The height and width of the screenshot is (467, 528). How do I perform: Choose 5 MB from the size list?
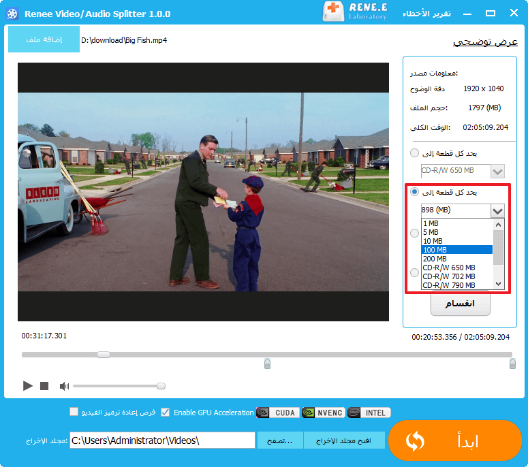[x=456, y=232]
